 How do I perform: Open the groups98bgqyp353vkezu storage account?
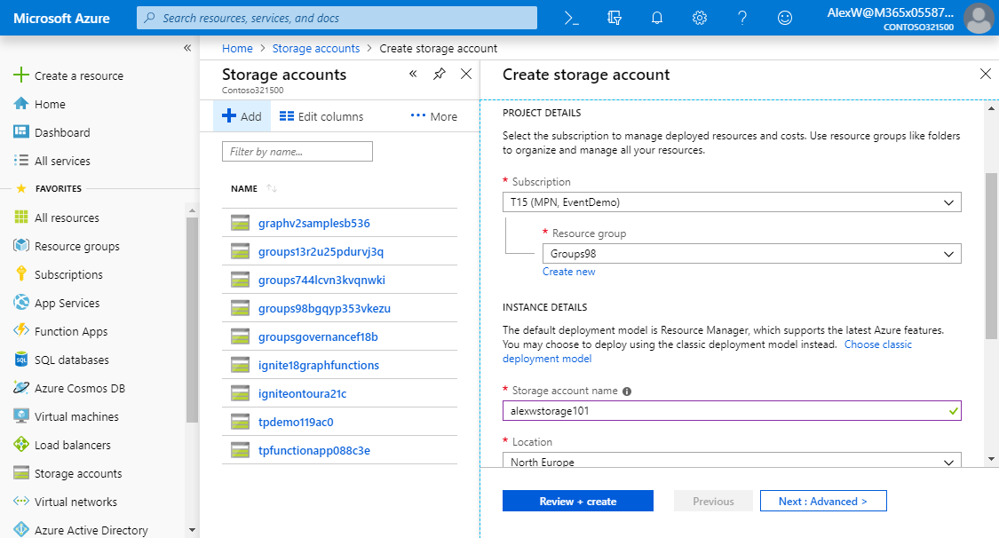pos(324,308)
